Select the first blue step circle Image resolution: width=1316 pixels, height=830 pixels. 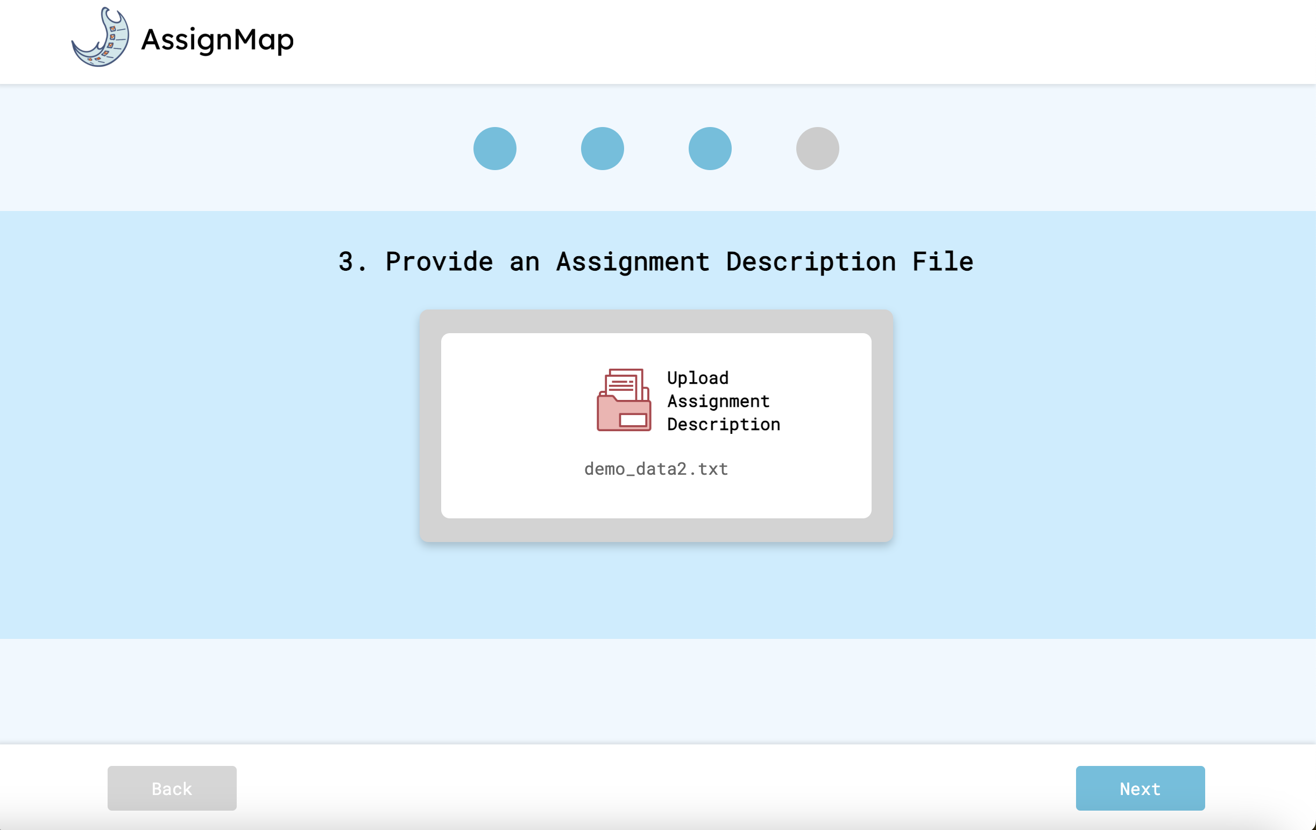[494, 149]
